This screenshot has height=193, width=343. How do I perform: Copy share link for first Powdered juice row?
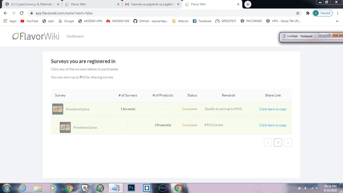click(x=273, y=109)
